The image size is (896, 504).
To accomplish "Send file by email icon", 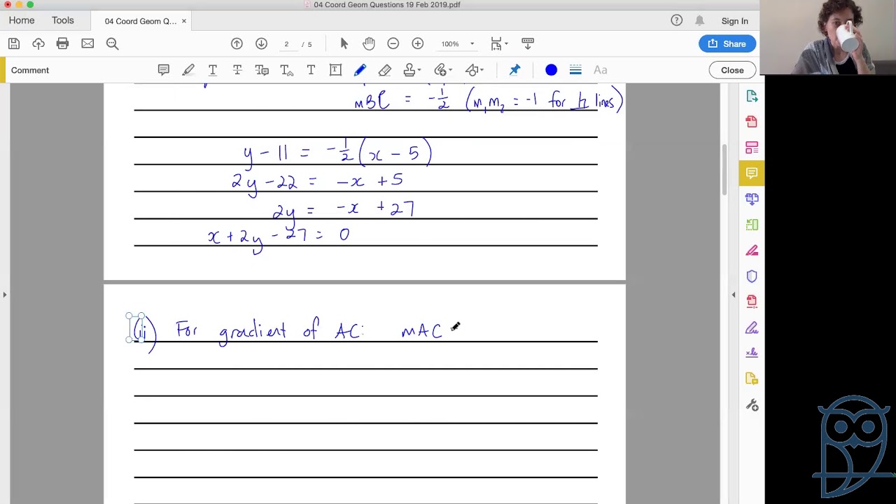I will point(87,44).
